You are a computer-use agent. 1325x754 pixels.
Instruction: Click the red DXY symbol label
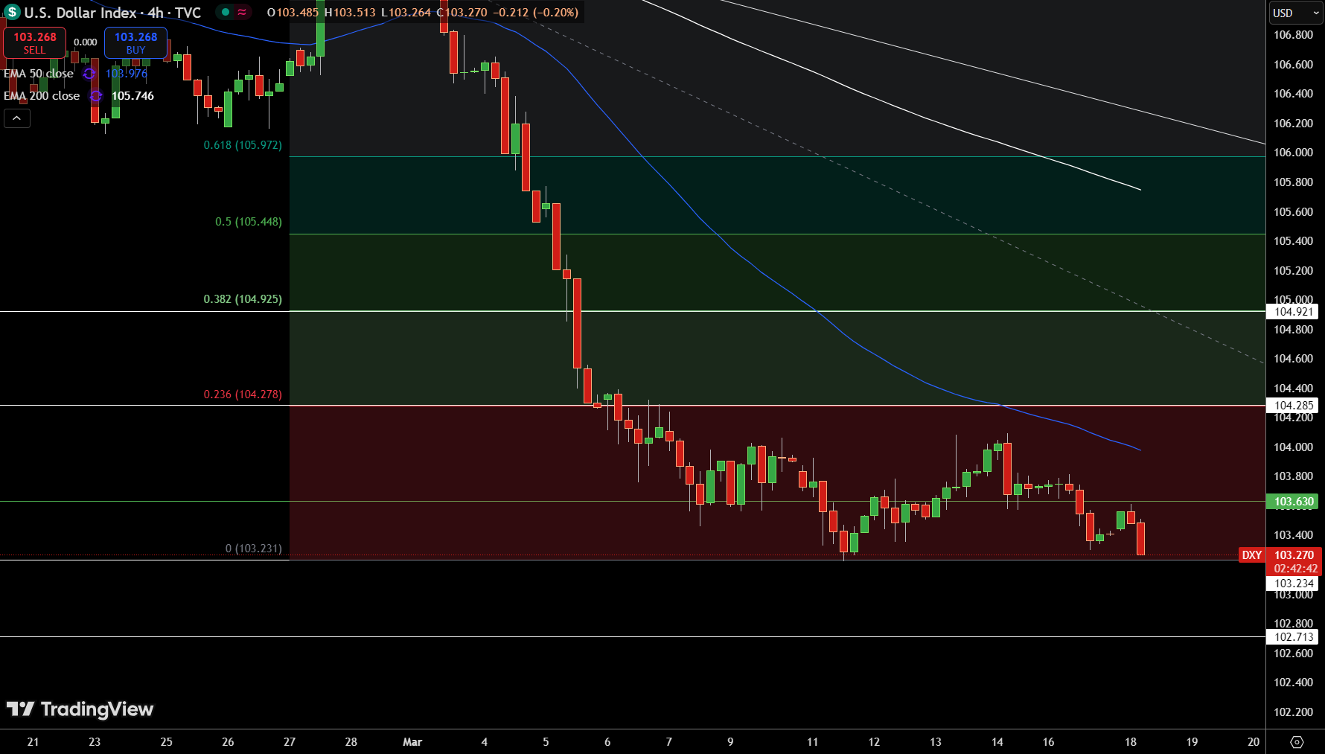click(x=1252, y=555)
